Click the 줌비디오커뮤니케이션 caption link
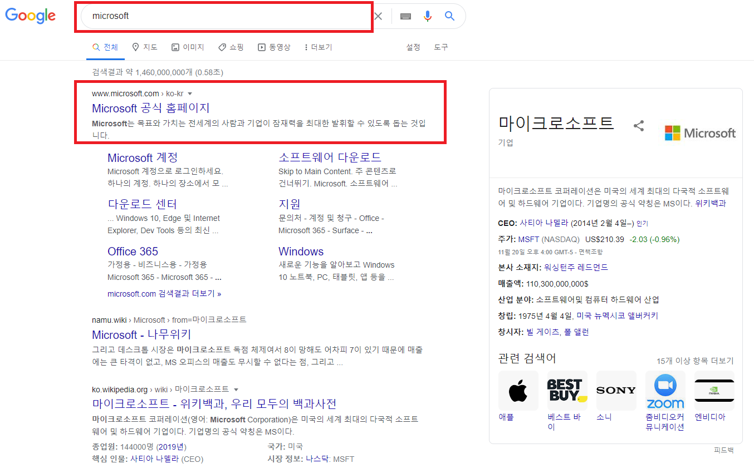This screenshot has height=473, width=754. coord(665,422)
